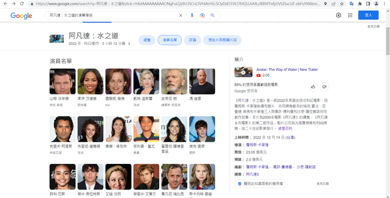The height and width of the screenshot is (198, 390).
Task: Open 貝利·巴斯 cast photo
Action: click(62, 177)
